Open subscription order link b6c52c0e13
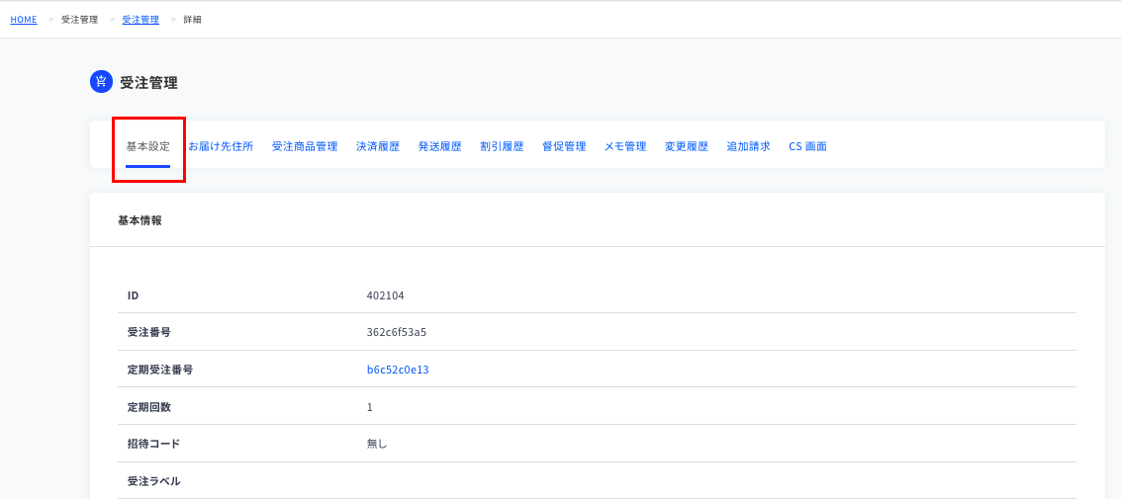Screen dimensions: 1121x499 click(x=398, y=370)
